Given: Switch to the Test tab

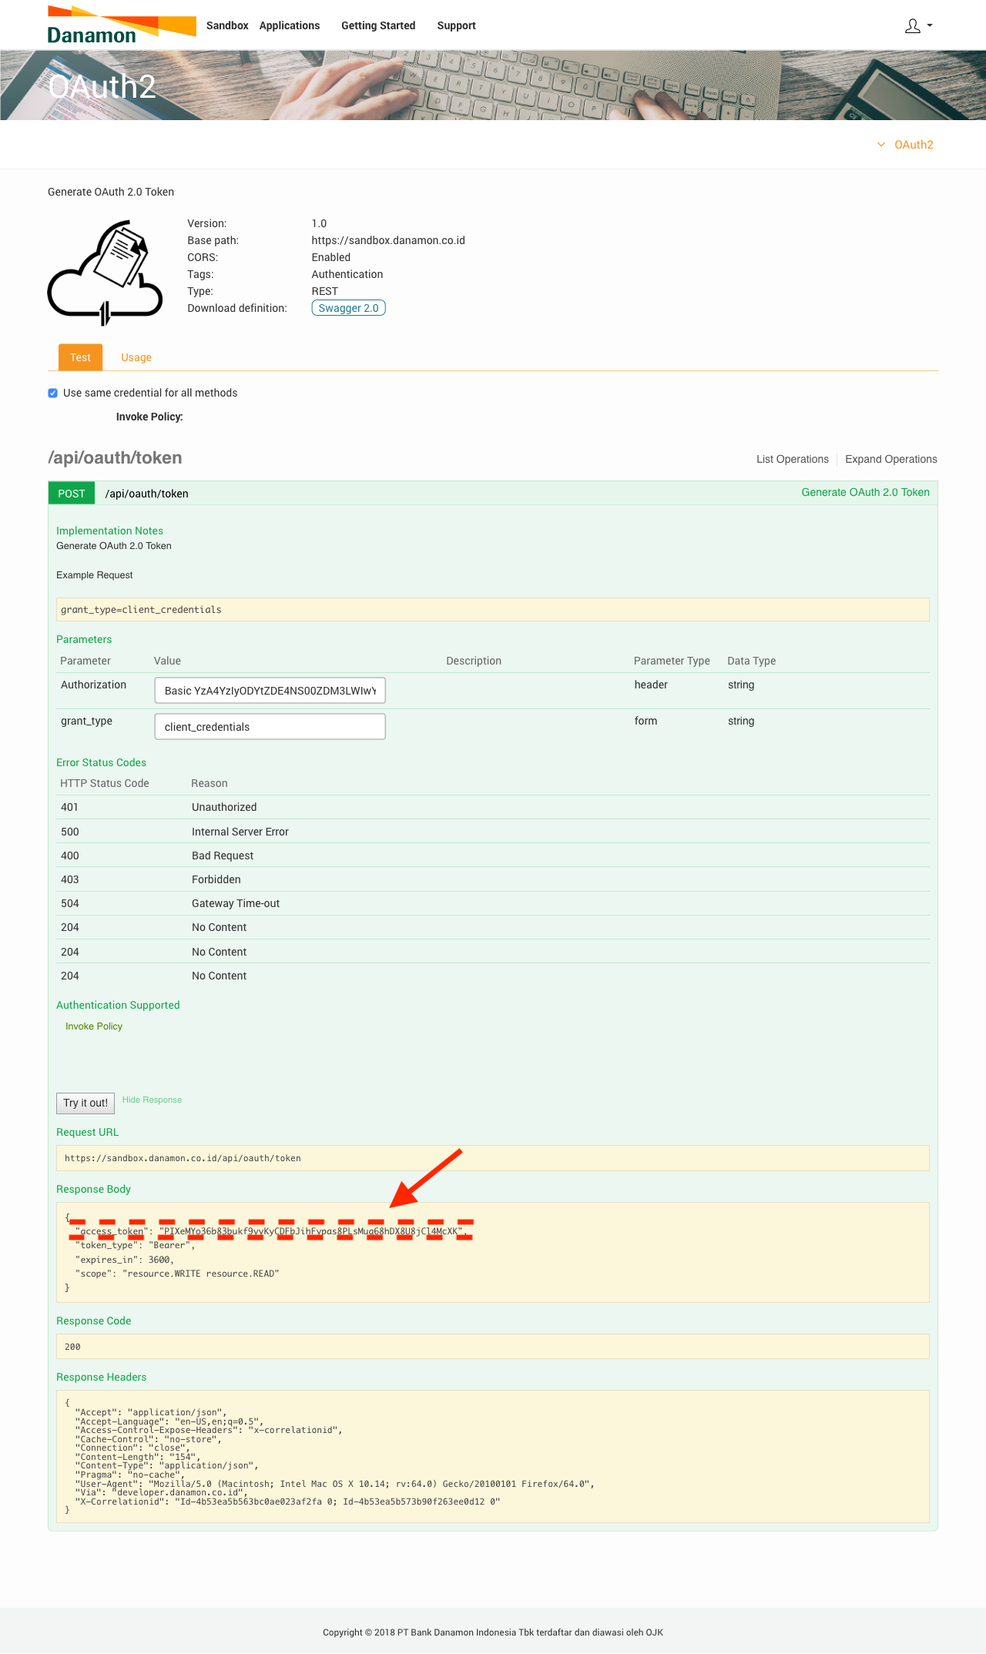Looking at the screenshot, I should click(x=80, y=357).
